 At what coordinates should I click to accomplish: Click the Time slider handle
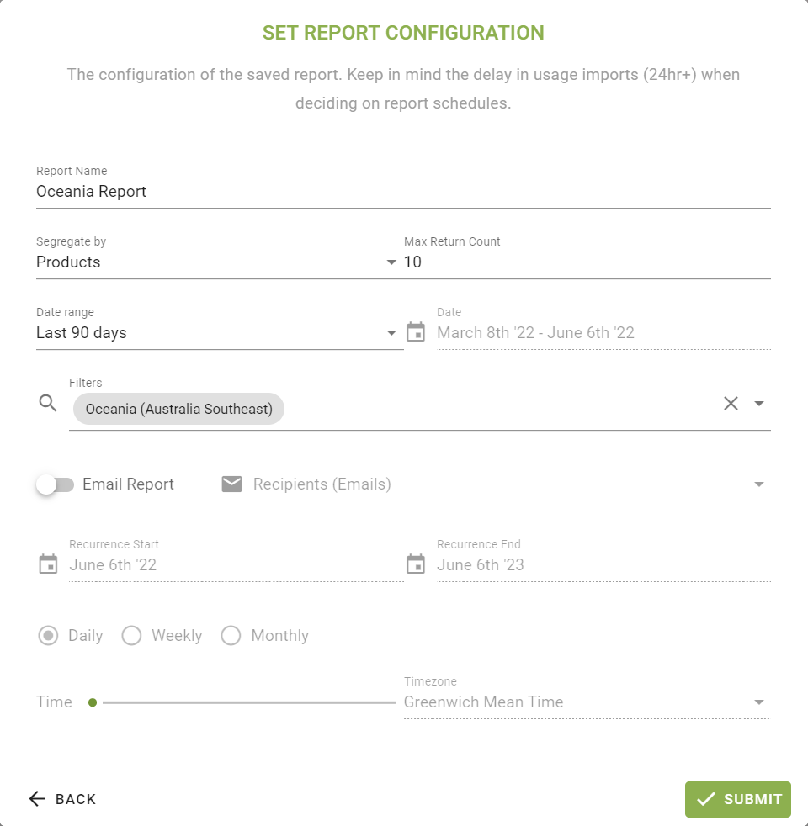coord(93,702)
